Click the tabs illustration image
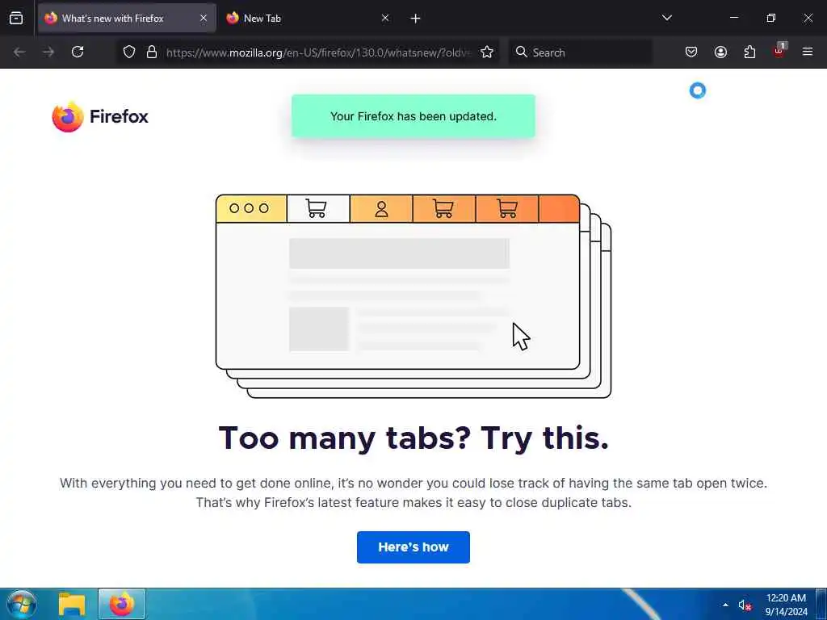 [413, 295]
